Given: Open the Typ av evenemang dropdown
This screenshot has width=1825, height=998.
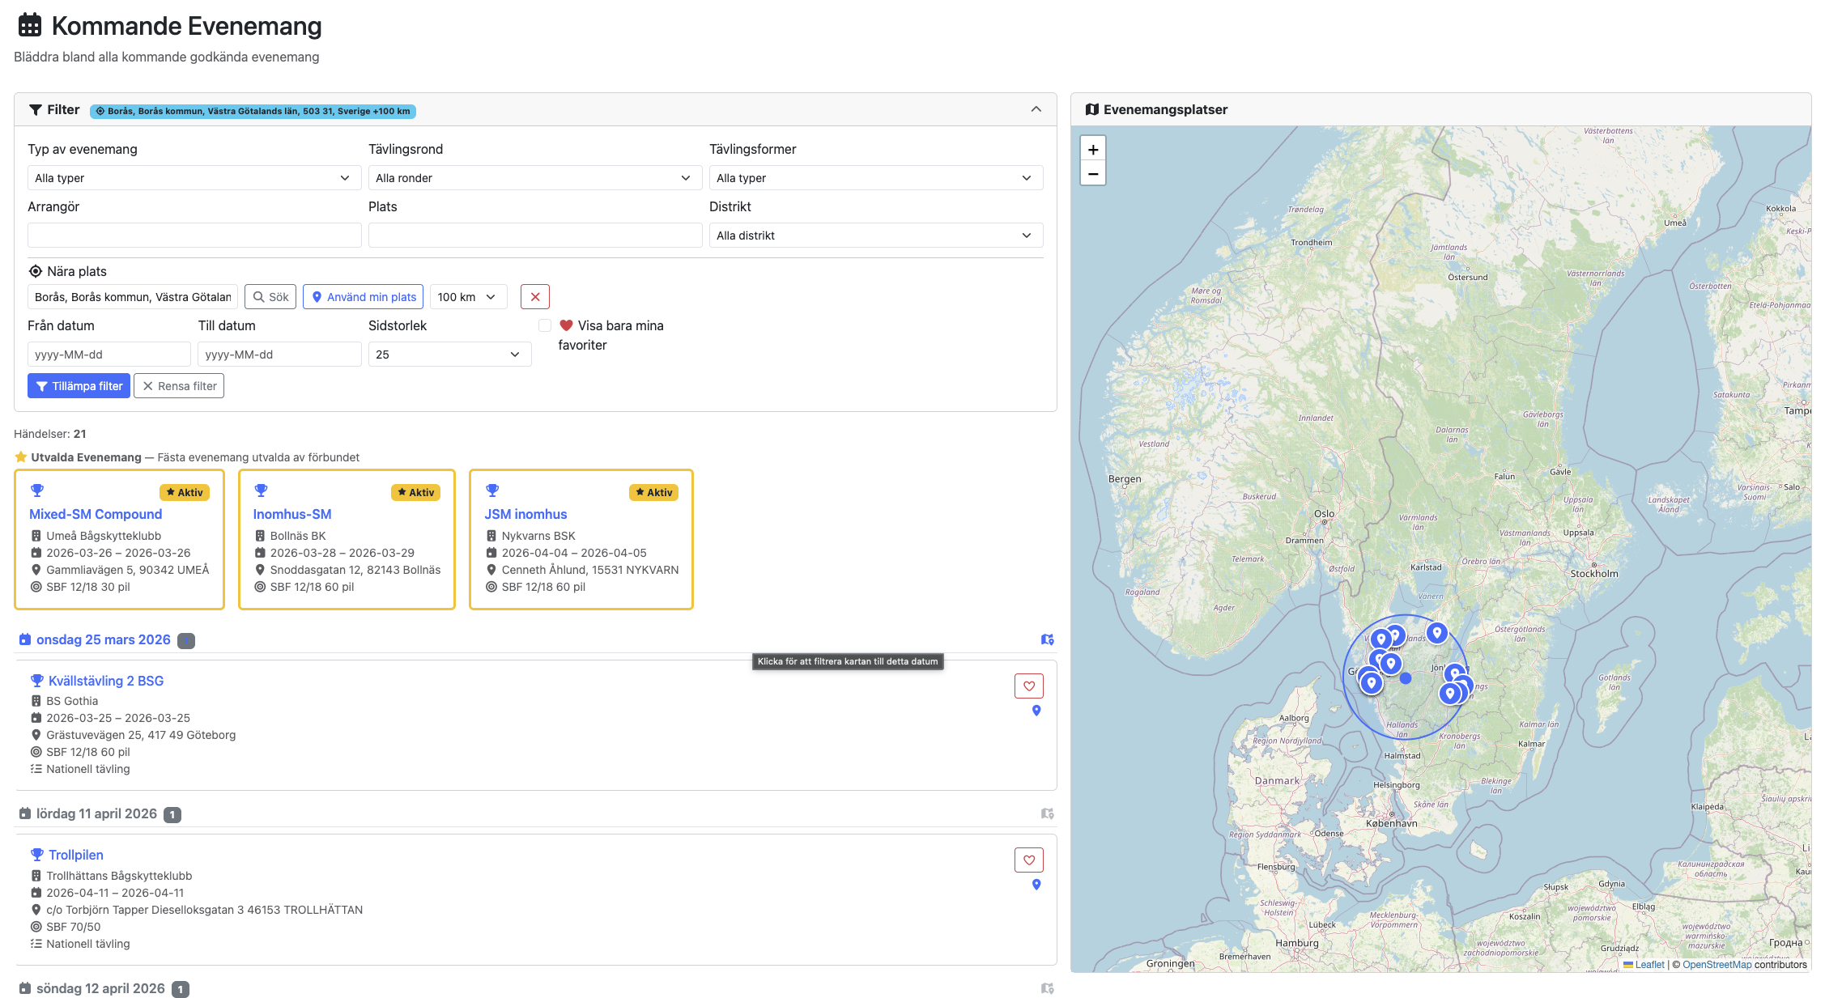Looking at the screenshot, I should (194, 178).
